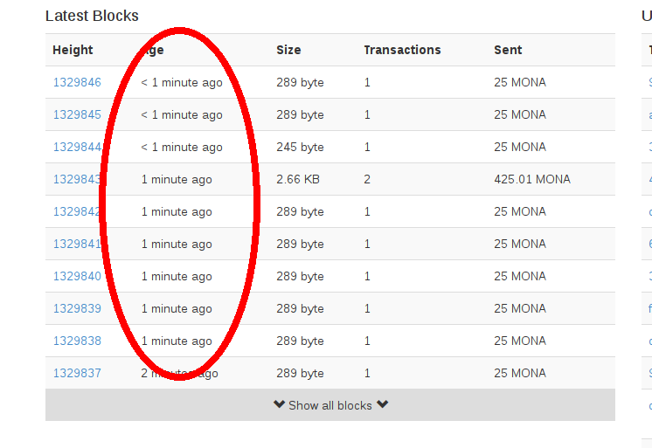The height and width of the screenshot is (448, 652).
Task: Open block 1329845 link
Action: tap(77, 114)
